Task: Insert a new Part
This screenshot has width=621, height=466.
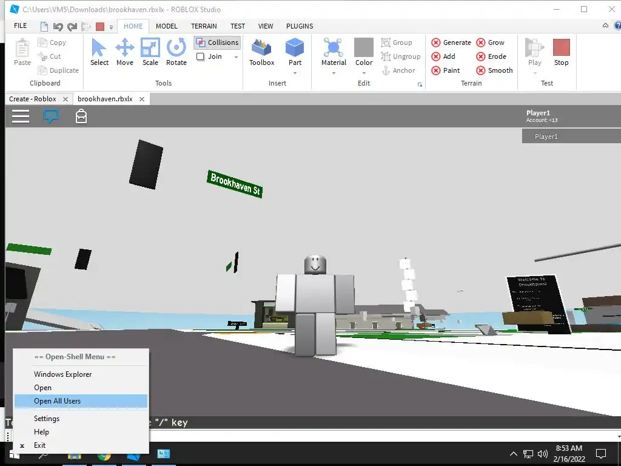Action: (x=295, y=52)
